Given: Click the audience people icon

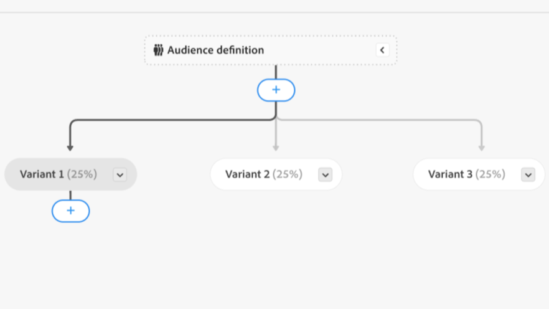Looking at the screenshot, I should 158,50.
